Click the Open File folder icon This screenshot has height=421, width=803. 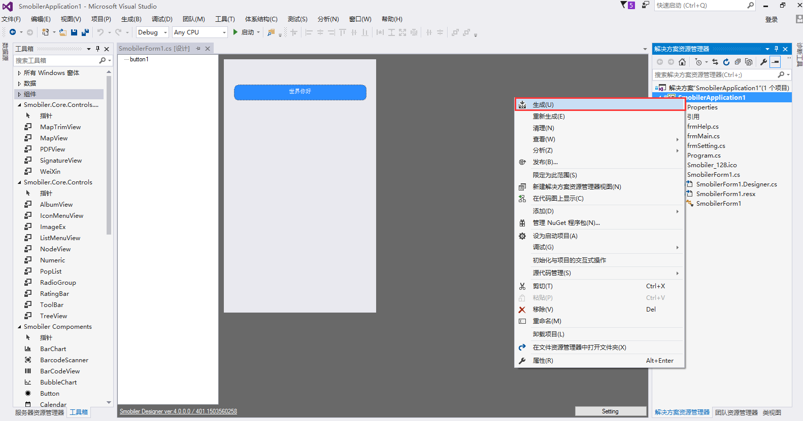point(63,32)
